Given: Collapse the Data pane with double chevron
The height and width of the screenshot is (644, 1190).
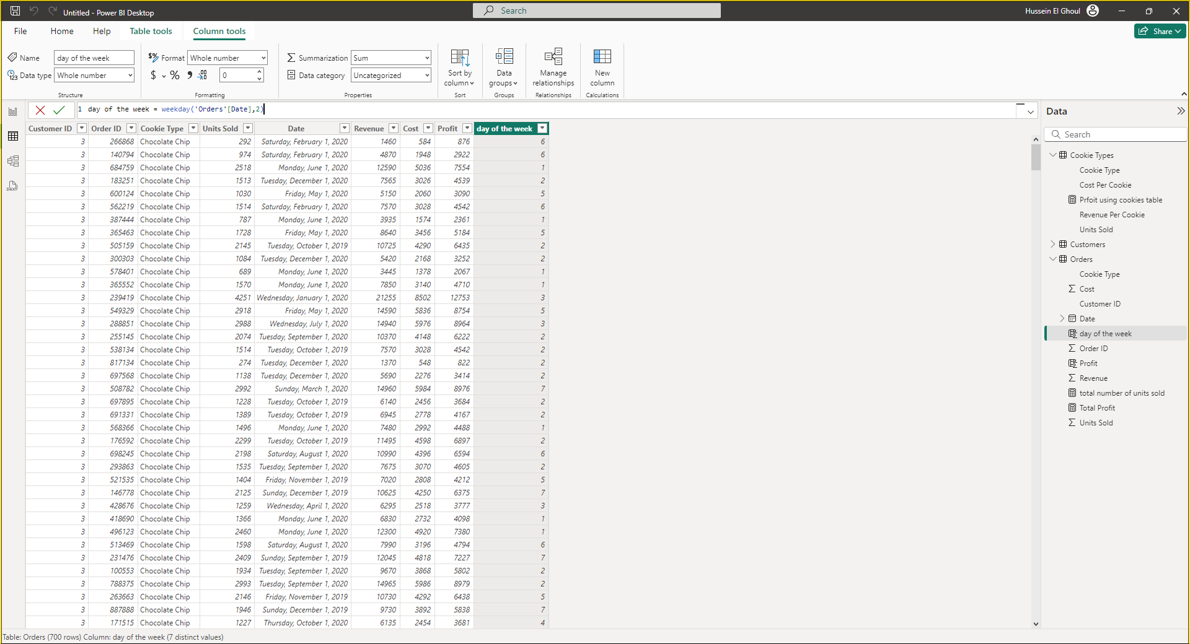Looking at the screenshot, I should click(1180, 111).
